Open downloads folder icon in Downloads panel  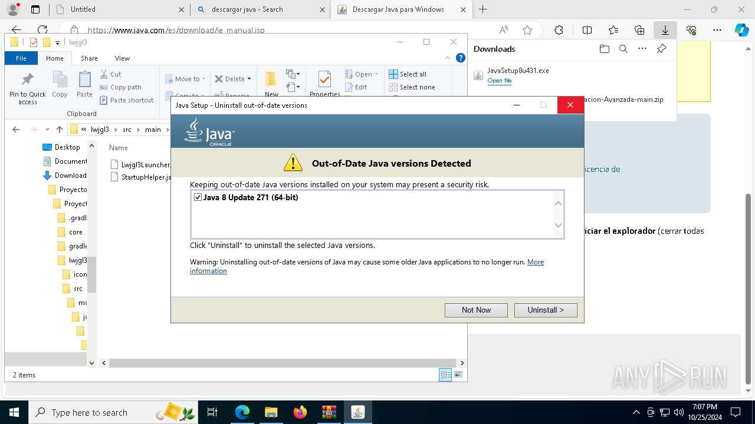(604, 49)
